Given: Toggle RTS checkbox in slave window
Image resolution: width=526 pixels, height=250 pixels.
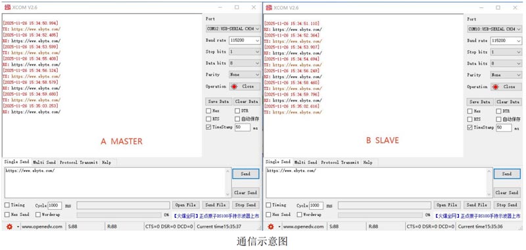Looking at the screenshot, I should 470,119.
